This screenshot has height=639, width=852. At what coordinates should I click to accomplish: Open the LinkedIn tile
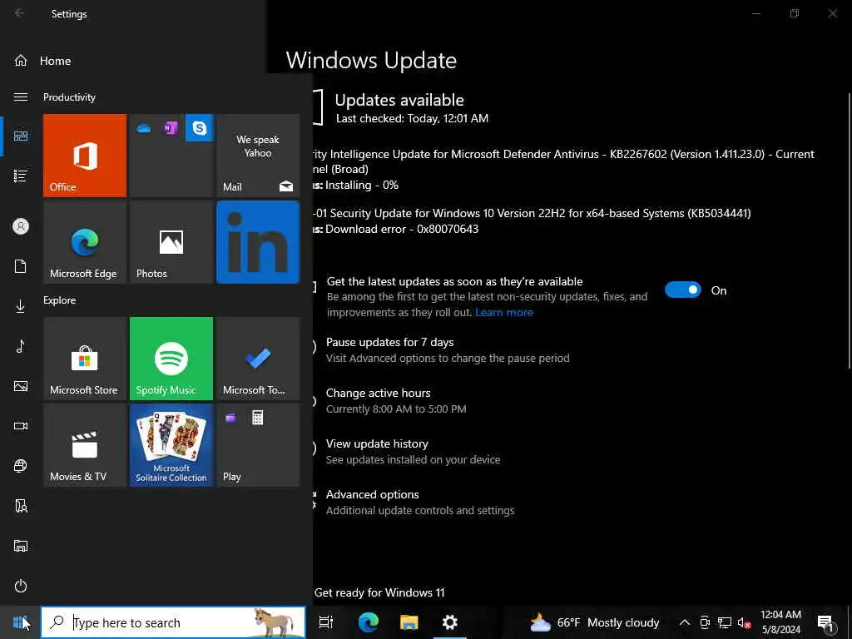258,242
